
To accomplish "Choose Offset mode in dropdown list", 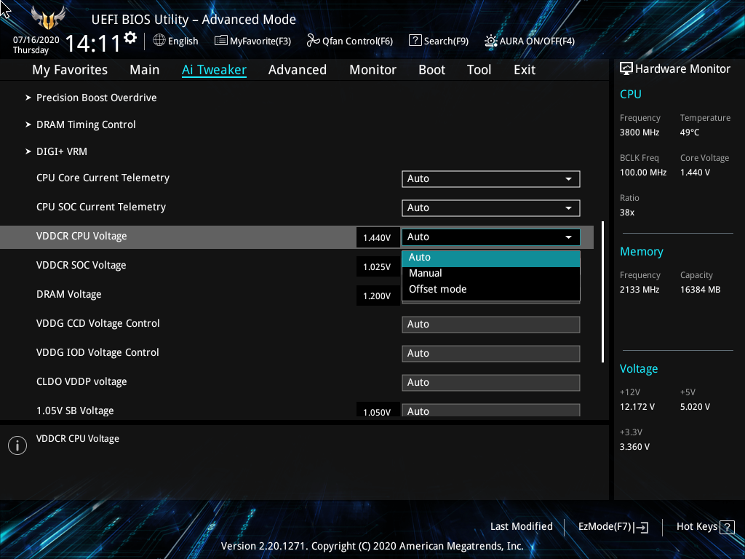I will pos(491,289).
